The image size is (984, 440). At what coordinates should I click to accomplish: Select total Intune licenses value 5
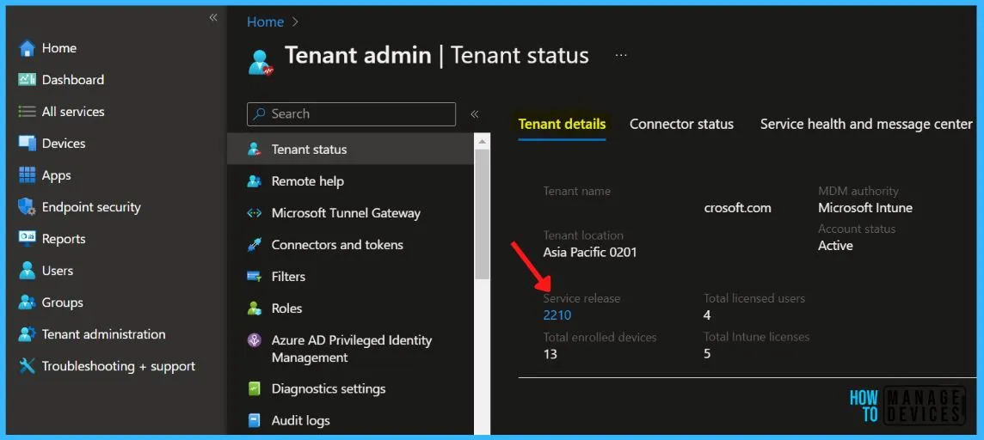pyautogui.click(x=707, y=354)
